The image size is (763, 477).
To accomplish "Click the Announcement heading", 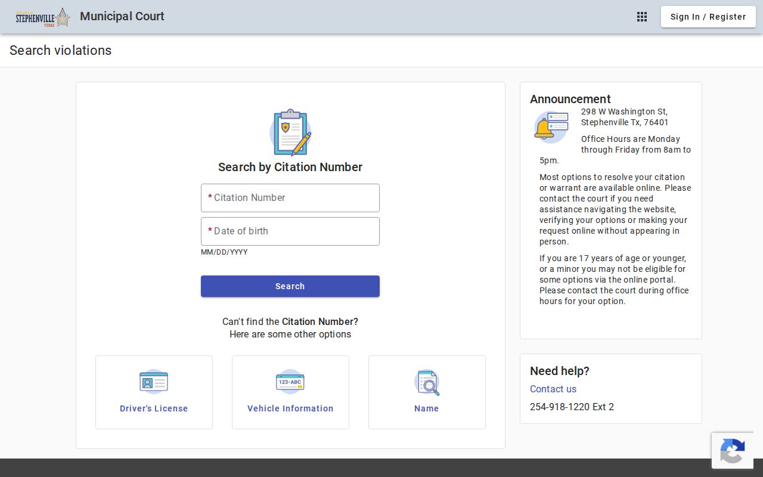I will point(570,99).
